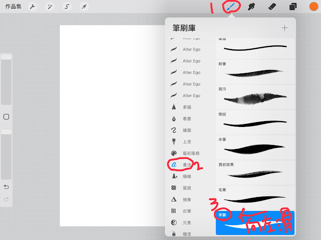
Task: Activate the Transform arrow tool
Action: (x=84, y=6)
